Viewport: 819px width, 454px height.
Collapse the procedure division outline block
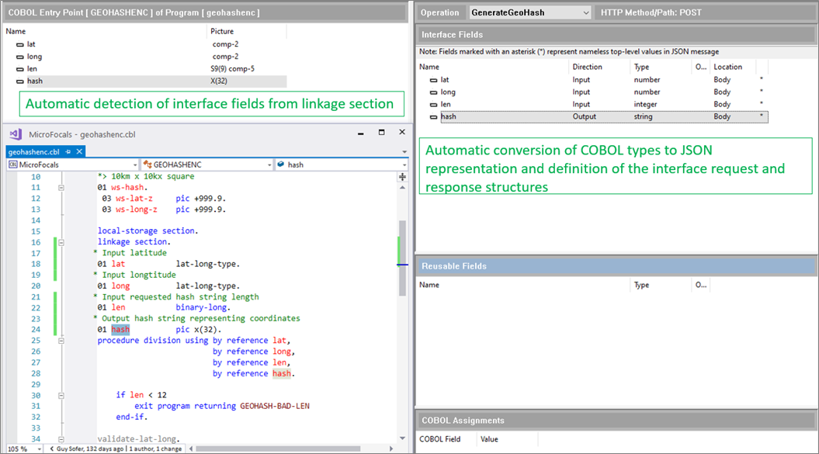tap(60, 340)
